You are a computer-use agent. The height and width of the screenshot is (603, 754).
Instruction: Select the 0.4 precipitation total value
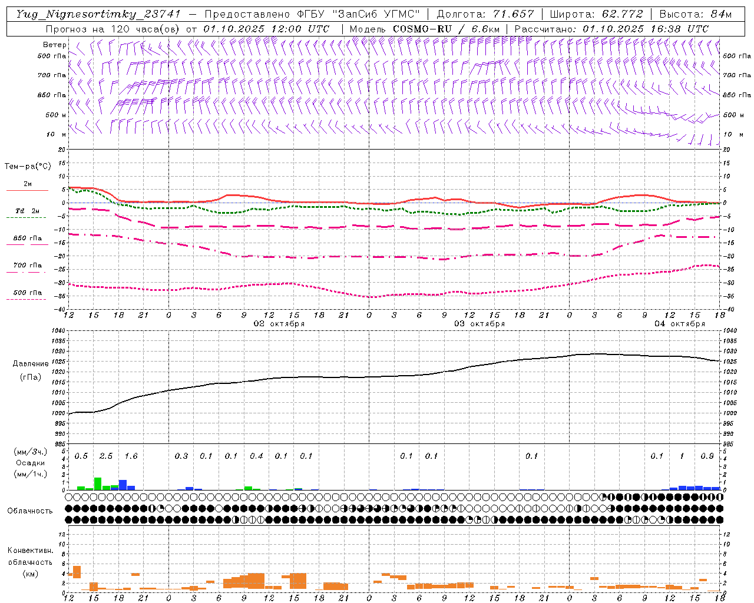click(x=256, y=456)
